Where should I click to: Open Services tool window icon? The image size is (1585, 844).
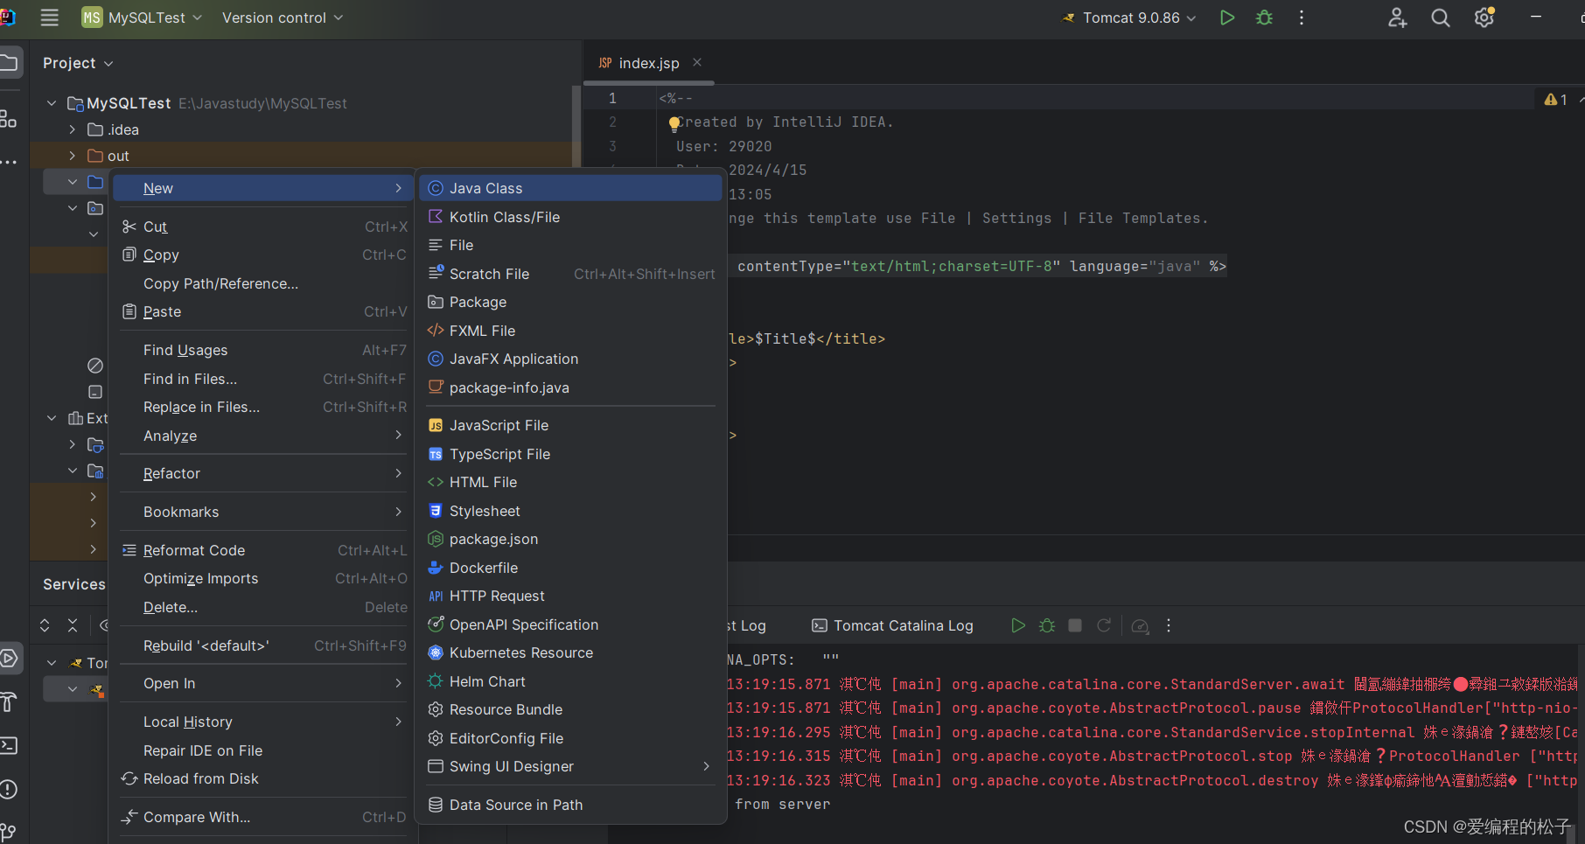[x=10, y=658]
